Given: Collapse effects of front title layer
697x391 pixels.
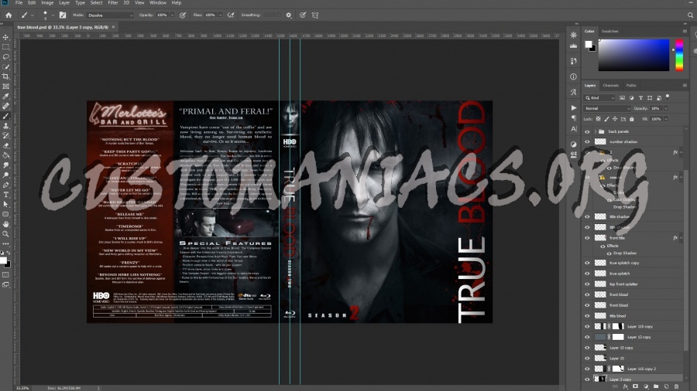Looking at the screenshot, I should [681, 238].
